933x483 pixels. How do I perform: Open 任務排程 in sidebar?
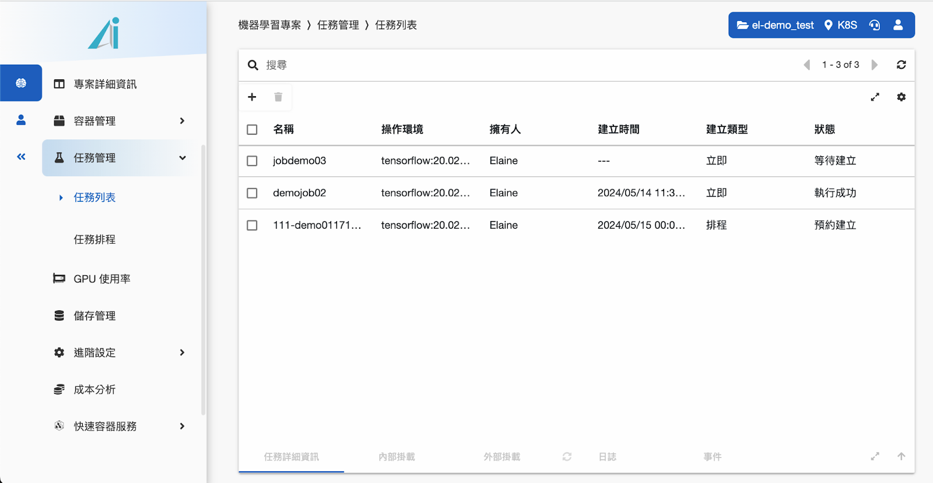click(94, 240)
